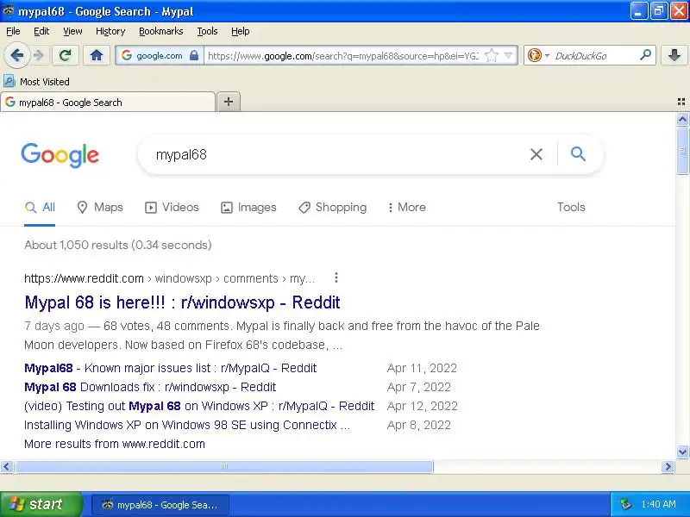The image size is (690, 517).
Task: Click the padlock site security icon
Action: pos(193,55)
